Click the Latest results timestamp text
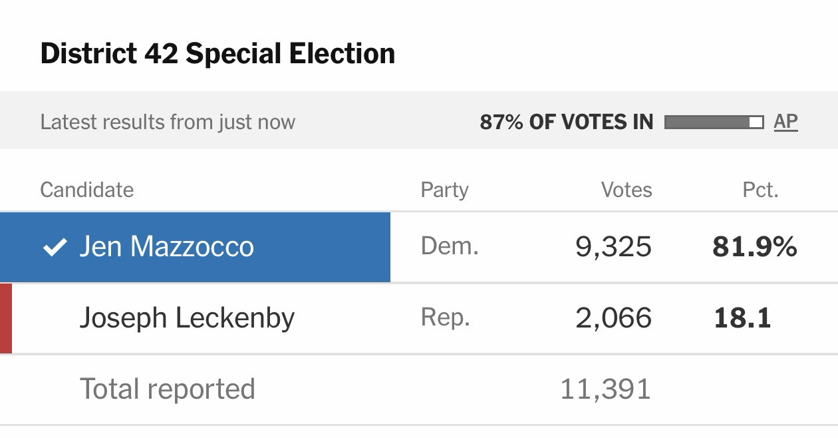This screenshot has height=438, width=838. tap(168, 122)
